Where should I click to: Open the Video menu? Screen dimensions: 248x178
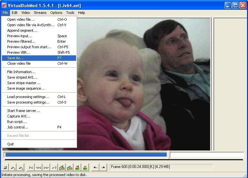[x=26, y=13]
